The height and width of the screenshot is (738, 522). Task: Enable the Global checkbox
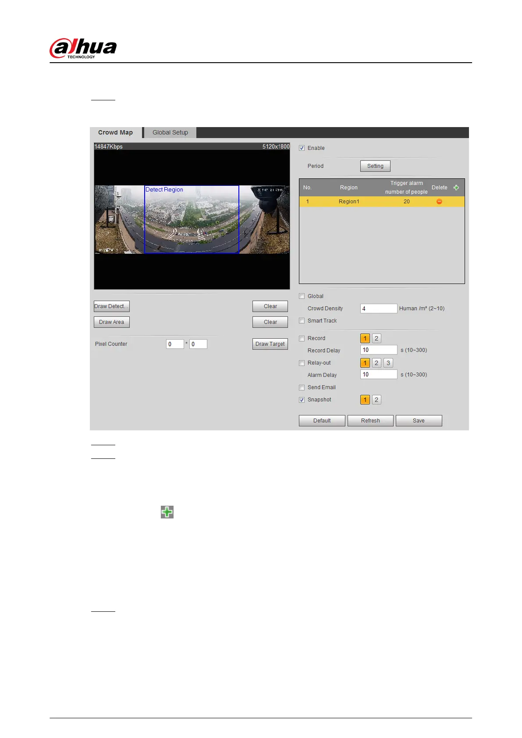point(302,296)
